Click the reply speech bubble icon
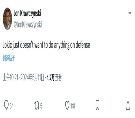This screenshot has width=135, height=118. click(6, 105)
